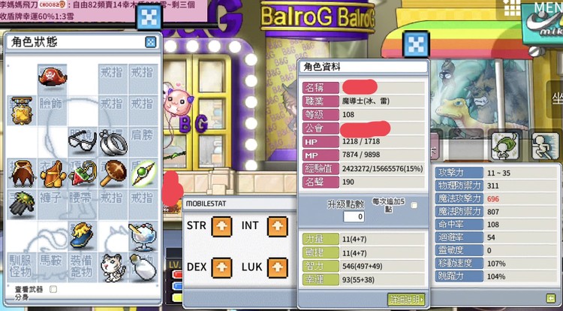This screenshot has width=563, height=311.
Task: Increase DEX with the orange arrow
Action: [221, 267]
